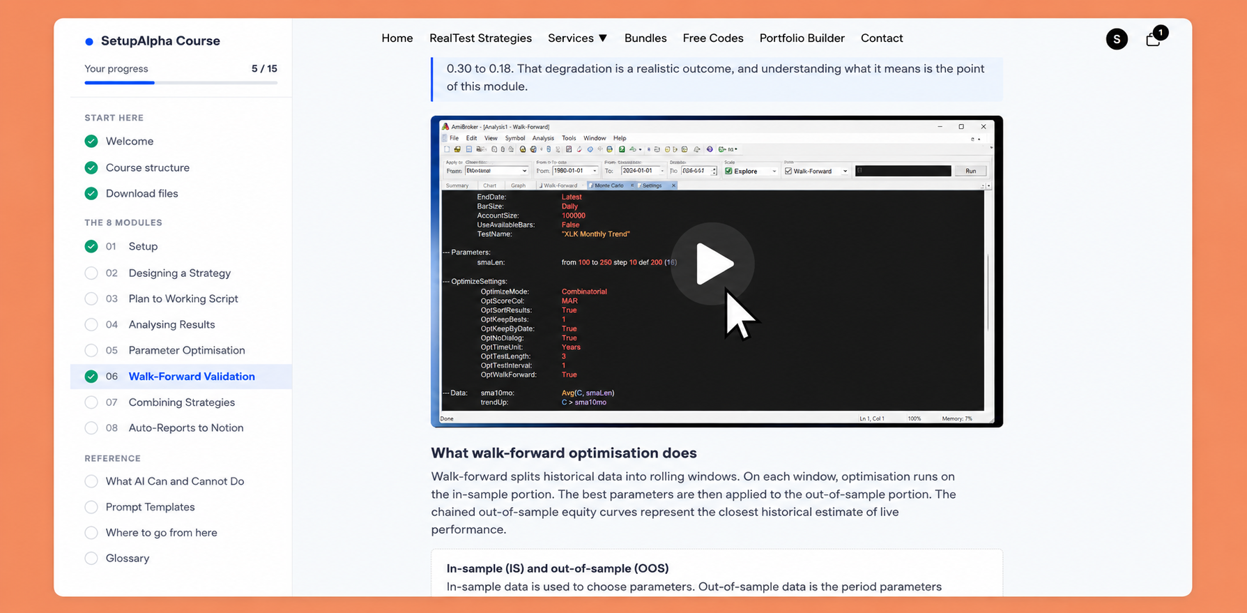Viewport: 1247px width, 613px height.
Task: Click the 'Combinatorial' OptimizeMode value
Action: pyautogui.click(x=584, y=292)
